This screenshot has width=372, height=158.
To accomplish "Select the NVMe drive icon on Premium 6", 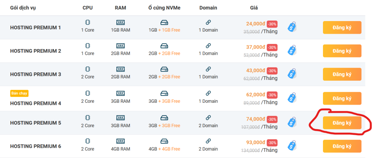I will pyautogui.click(x=164, y=141).
